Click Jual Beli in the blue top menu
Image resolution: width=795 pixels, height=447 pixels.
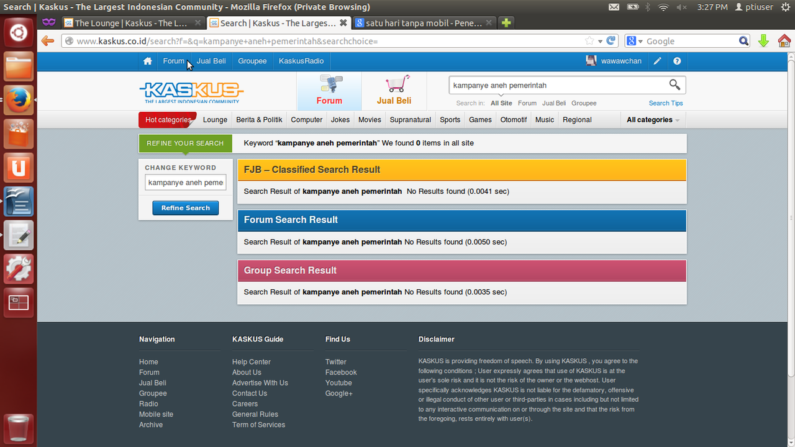pyautogui.click(x=211, y=61)
